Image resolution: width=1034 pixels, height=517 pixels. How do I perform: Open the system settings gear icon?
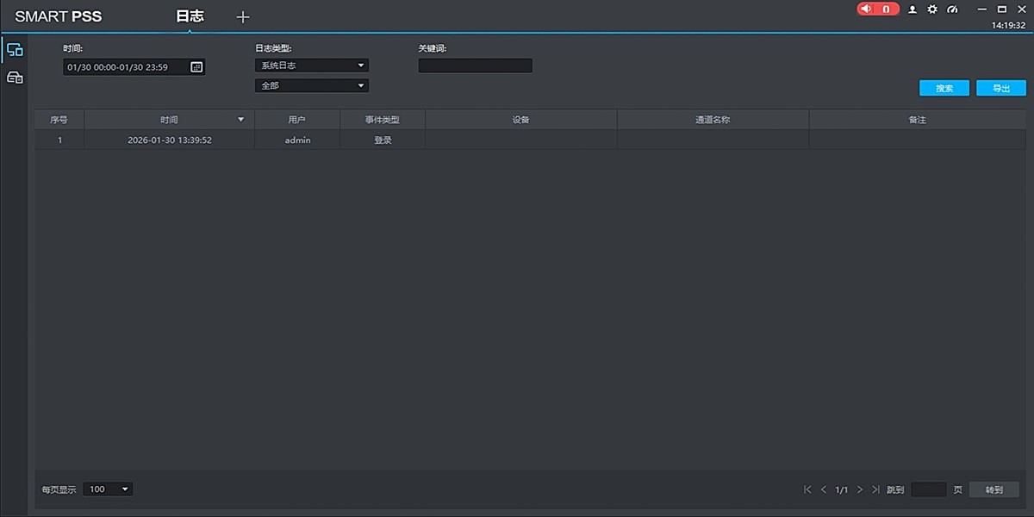(x=932, y=9)
